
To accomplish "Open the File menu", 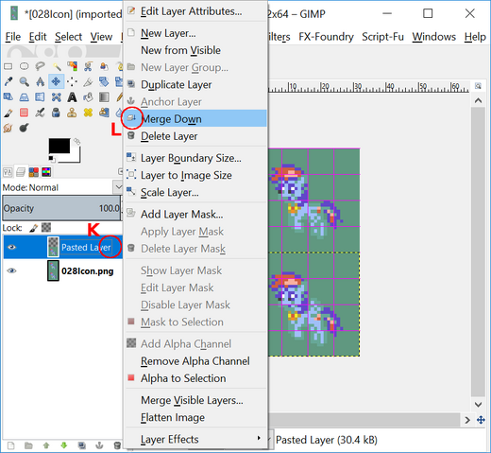I will [x=13, y=37].
